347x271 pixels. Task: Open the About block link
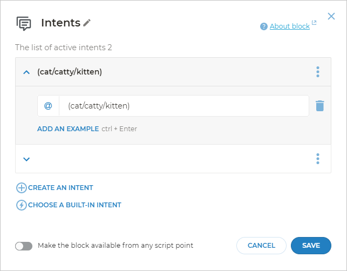point(289,26)
